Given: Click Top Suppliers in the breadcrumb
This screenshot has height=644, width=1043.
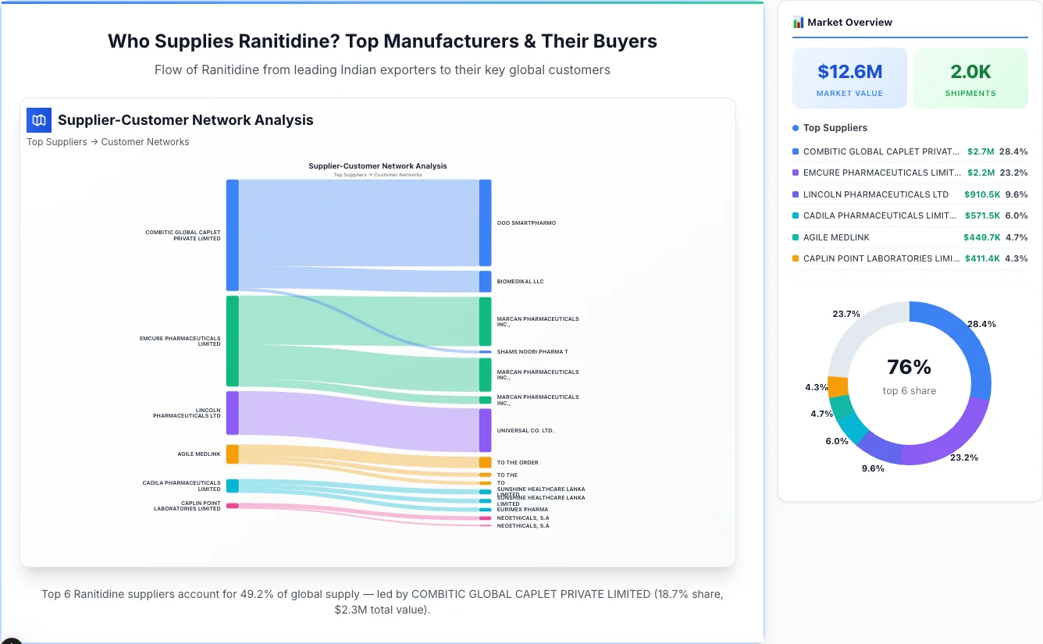Looking at the screenshot, I should coord(57,141).
